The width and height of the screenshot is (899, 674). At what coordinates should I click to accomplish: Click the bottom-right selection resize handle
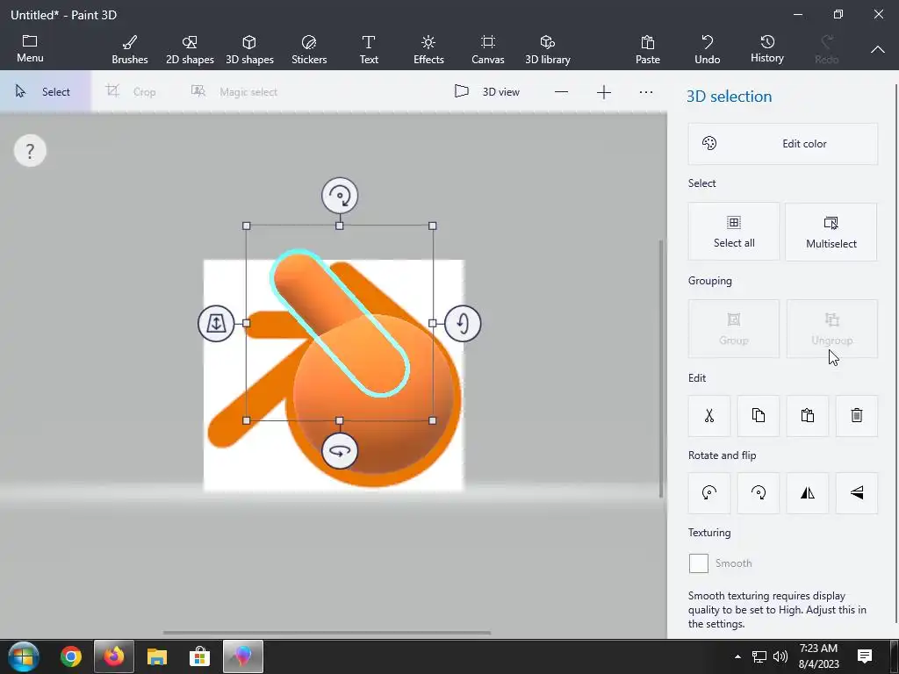[x=432, y=420]
